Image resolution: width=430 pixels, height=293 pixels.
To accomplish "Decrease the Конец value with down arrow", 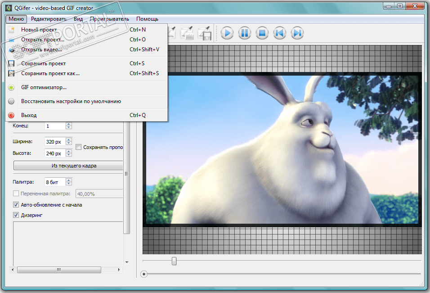I will tap(69, 127).
